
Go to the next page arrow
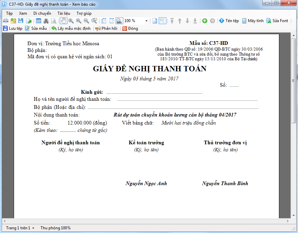pyautogui.click(x=187, y=21)
